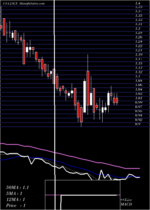This screenshot has width=150, height=210.
Task: Click the MunafaSutra.com source label
Action: [x=32, y=4]
